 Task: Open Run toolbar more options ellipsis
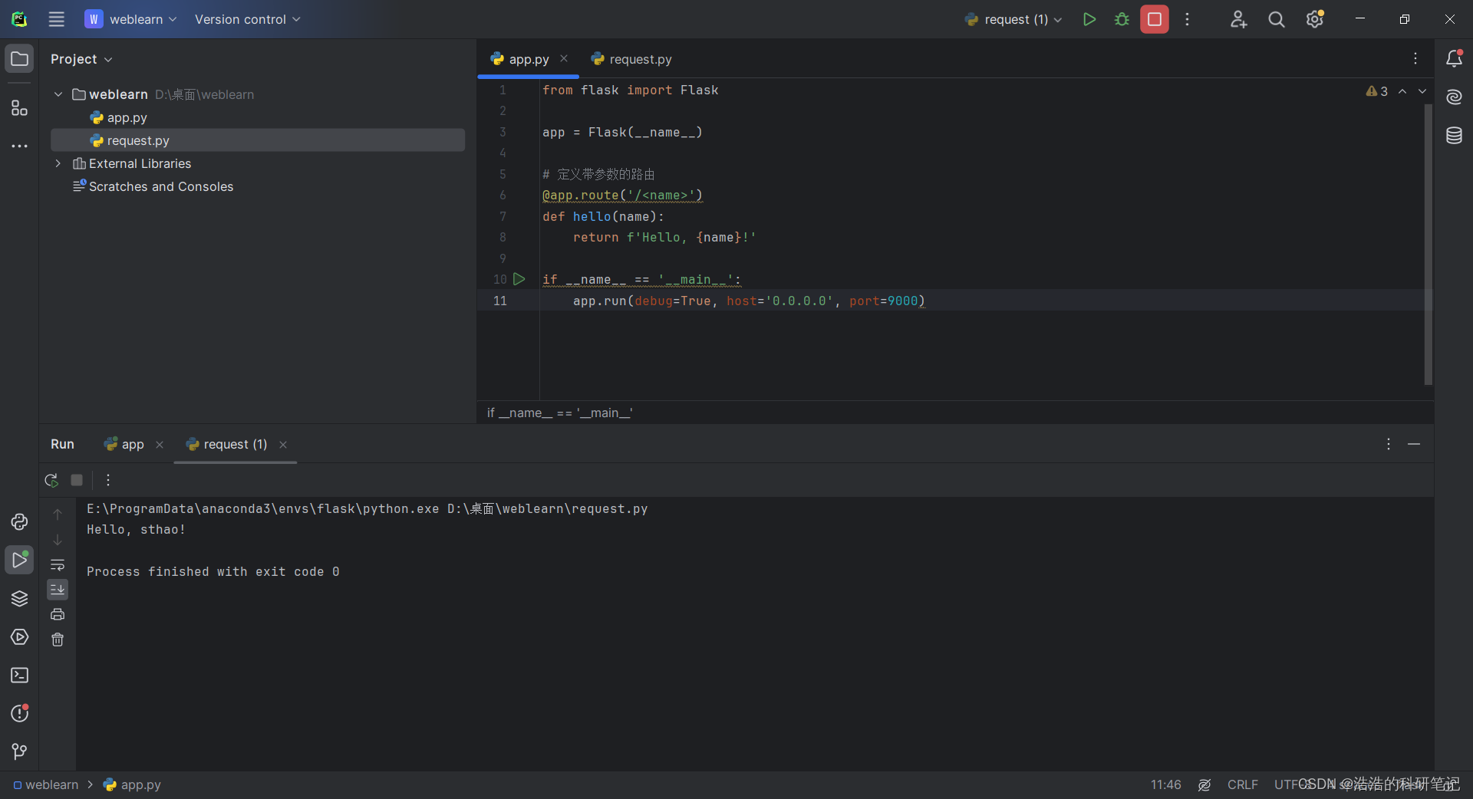coord(108,480)
